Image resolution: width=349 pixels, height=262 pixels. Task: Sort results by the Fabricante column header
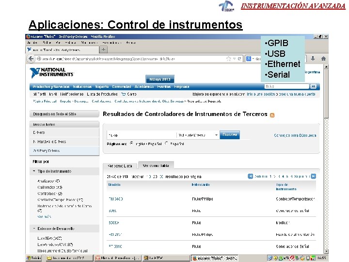201,184
